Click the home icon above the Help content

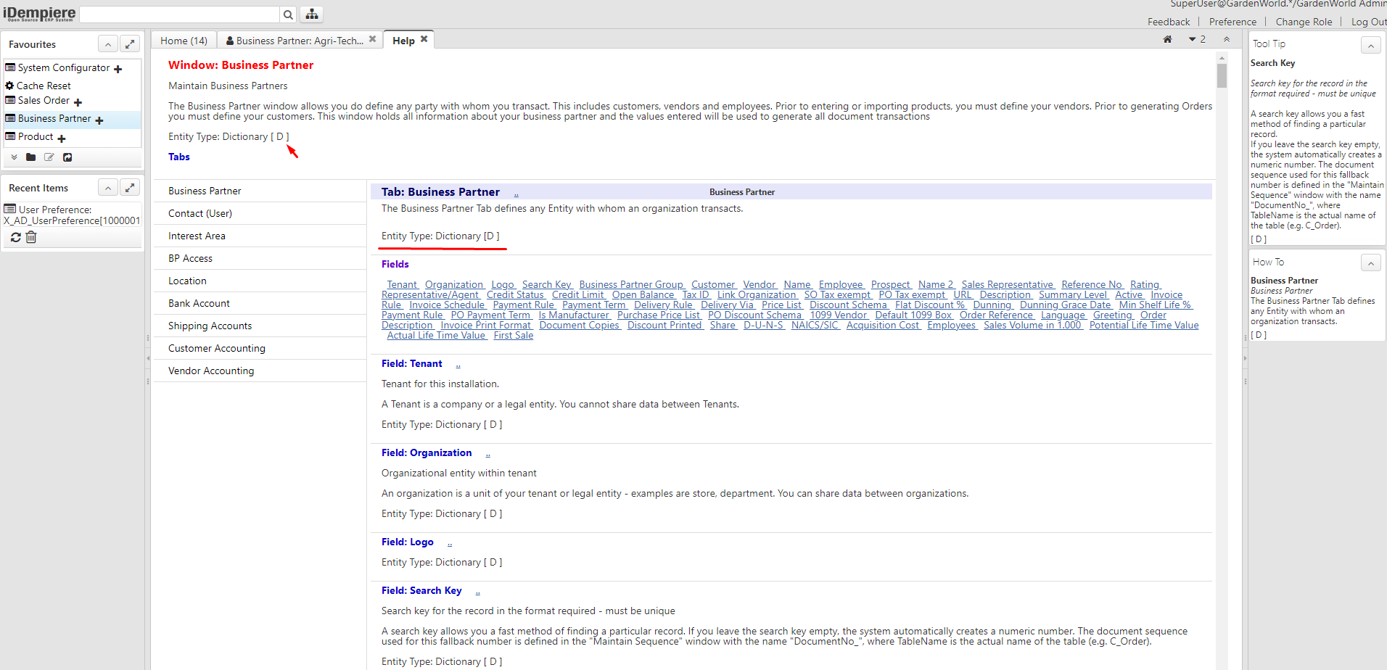(1167, 39)
